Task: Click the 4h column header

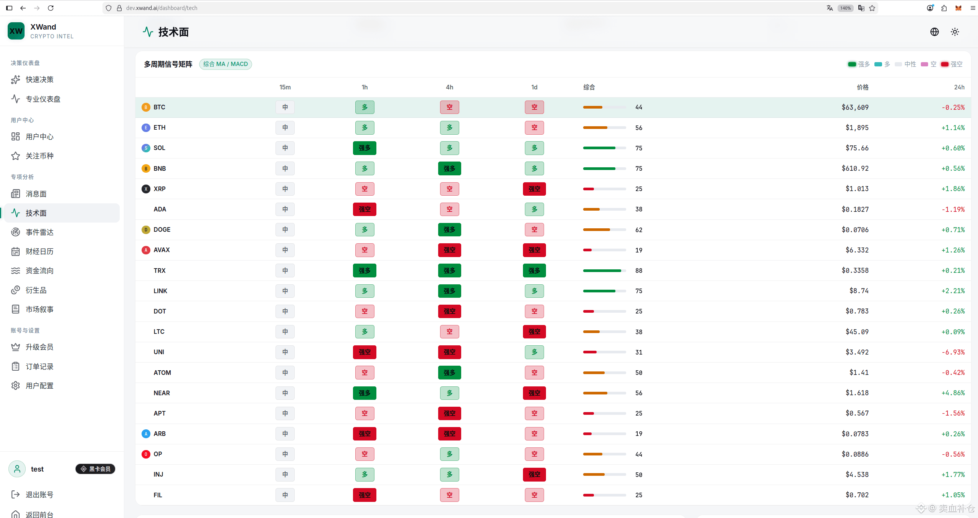Action: click(450, 87)
